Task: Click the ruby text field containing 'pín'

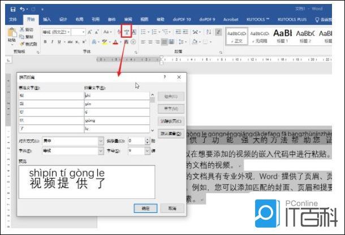Action: point(117,104)
